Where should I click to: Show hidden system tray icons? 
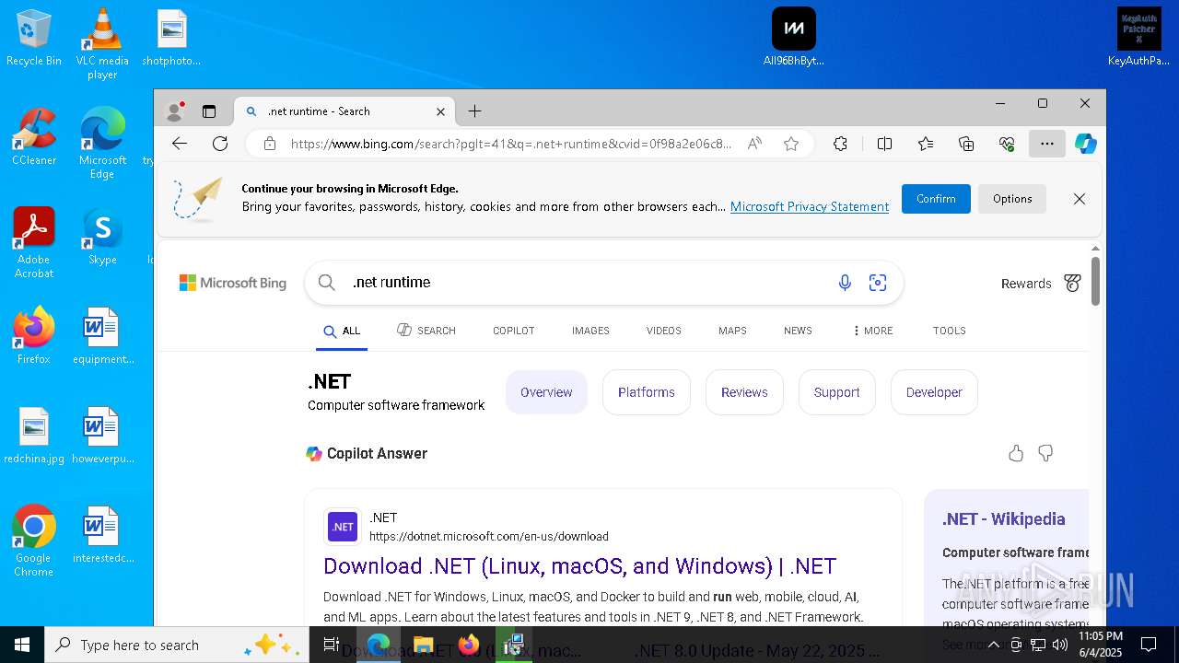994,645
